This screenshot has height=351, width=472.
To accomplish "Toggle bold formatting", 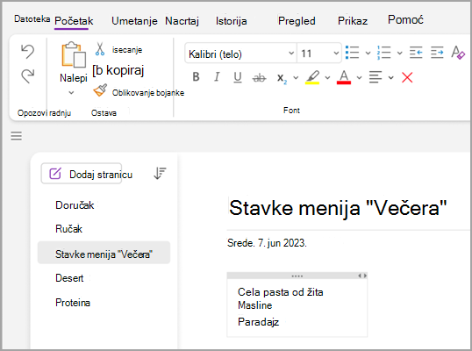I will (x=196, y=77).
